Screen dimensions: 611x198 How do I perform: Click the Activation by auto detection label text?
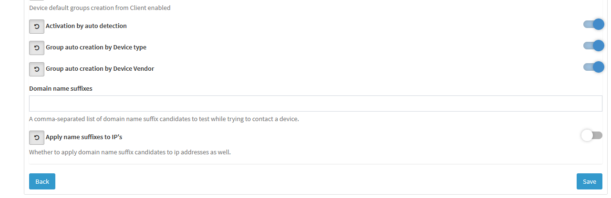[x=86, y=26]
